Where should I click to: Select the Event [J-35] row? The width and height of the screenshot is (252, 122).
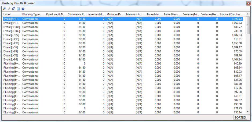123,47
